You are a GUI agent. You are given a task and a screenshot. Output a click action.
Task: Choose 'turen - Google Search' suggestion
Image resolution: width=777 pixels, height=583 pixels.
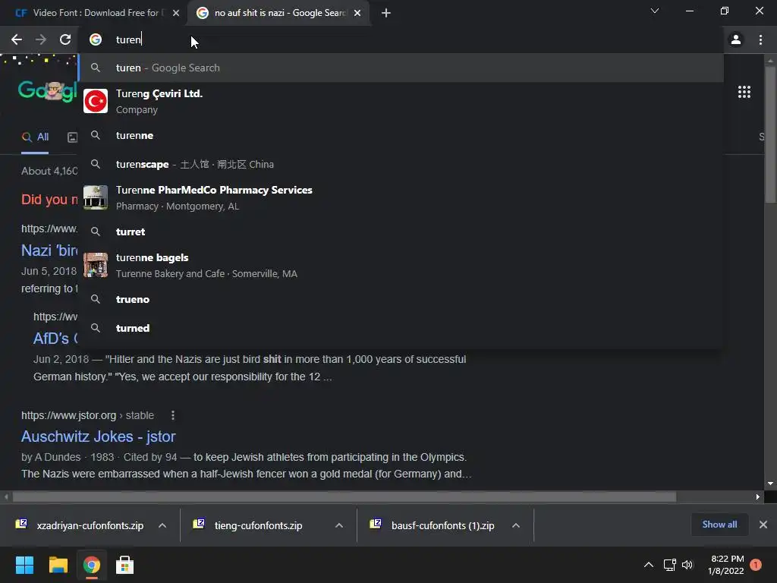point(402,68)
